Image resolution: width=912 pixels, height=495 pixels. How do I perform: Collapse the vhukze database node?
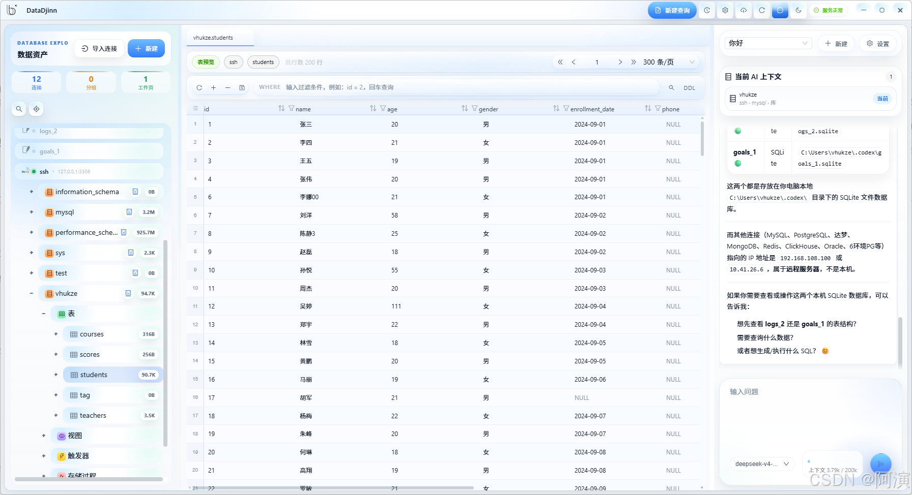(x=32, y=293)
